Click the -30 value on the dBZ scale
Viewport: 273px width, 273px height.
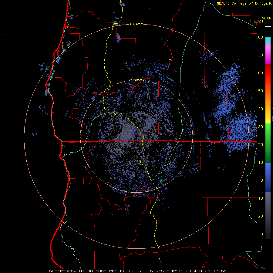tap(259, 234)
